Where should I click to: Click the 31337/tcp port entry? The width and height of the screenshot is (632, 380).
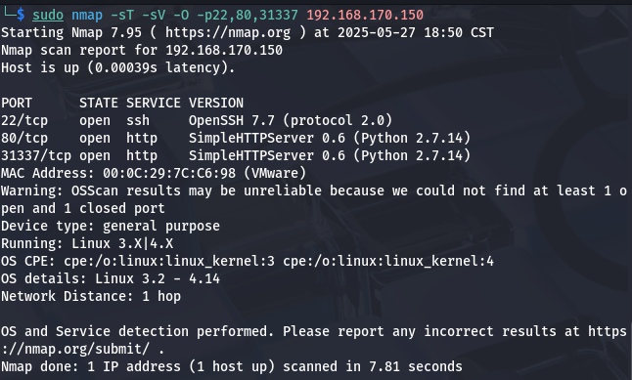pos(36,155)
